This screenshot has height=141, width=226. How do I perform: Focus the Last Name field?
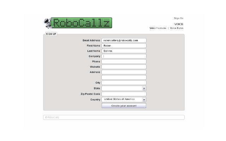click(124, 51)
